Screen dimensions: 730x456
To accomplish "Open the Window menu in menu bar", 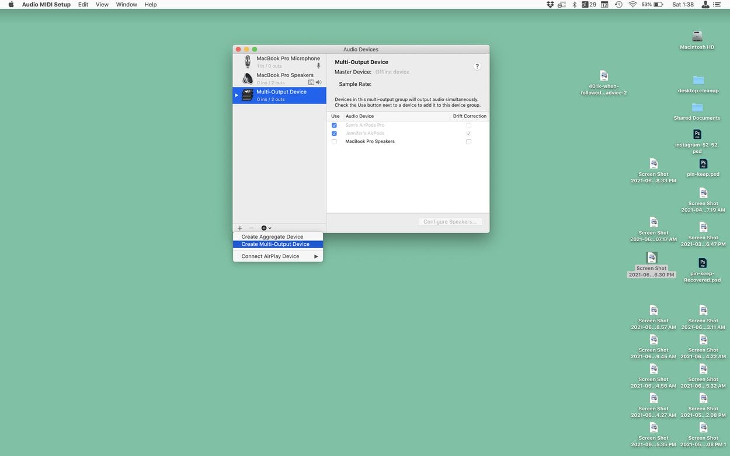I will [126, 5].
